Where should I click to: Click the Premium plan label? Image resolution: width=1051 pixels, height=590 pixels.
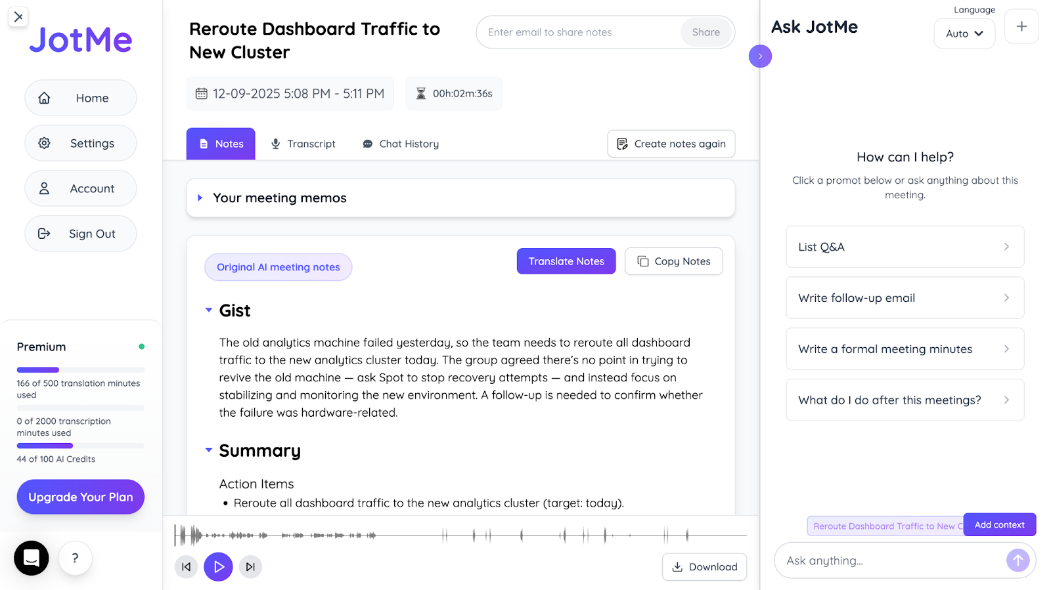click(41, 347)
